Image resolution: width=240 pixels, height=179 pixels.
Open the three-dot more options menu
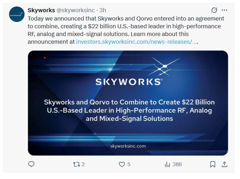[225, 10]
